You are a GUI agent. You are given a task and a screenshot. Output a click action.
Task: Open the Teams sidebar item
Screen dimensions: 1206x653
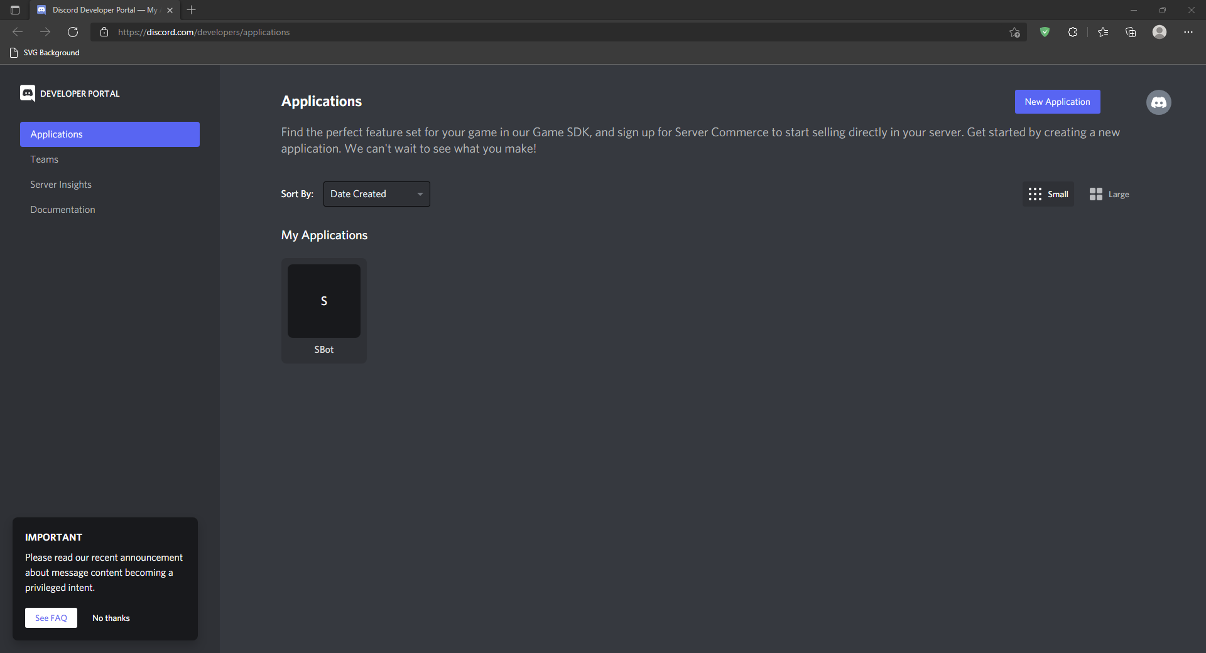click(x=45, y=159)
